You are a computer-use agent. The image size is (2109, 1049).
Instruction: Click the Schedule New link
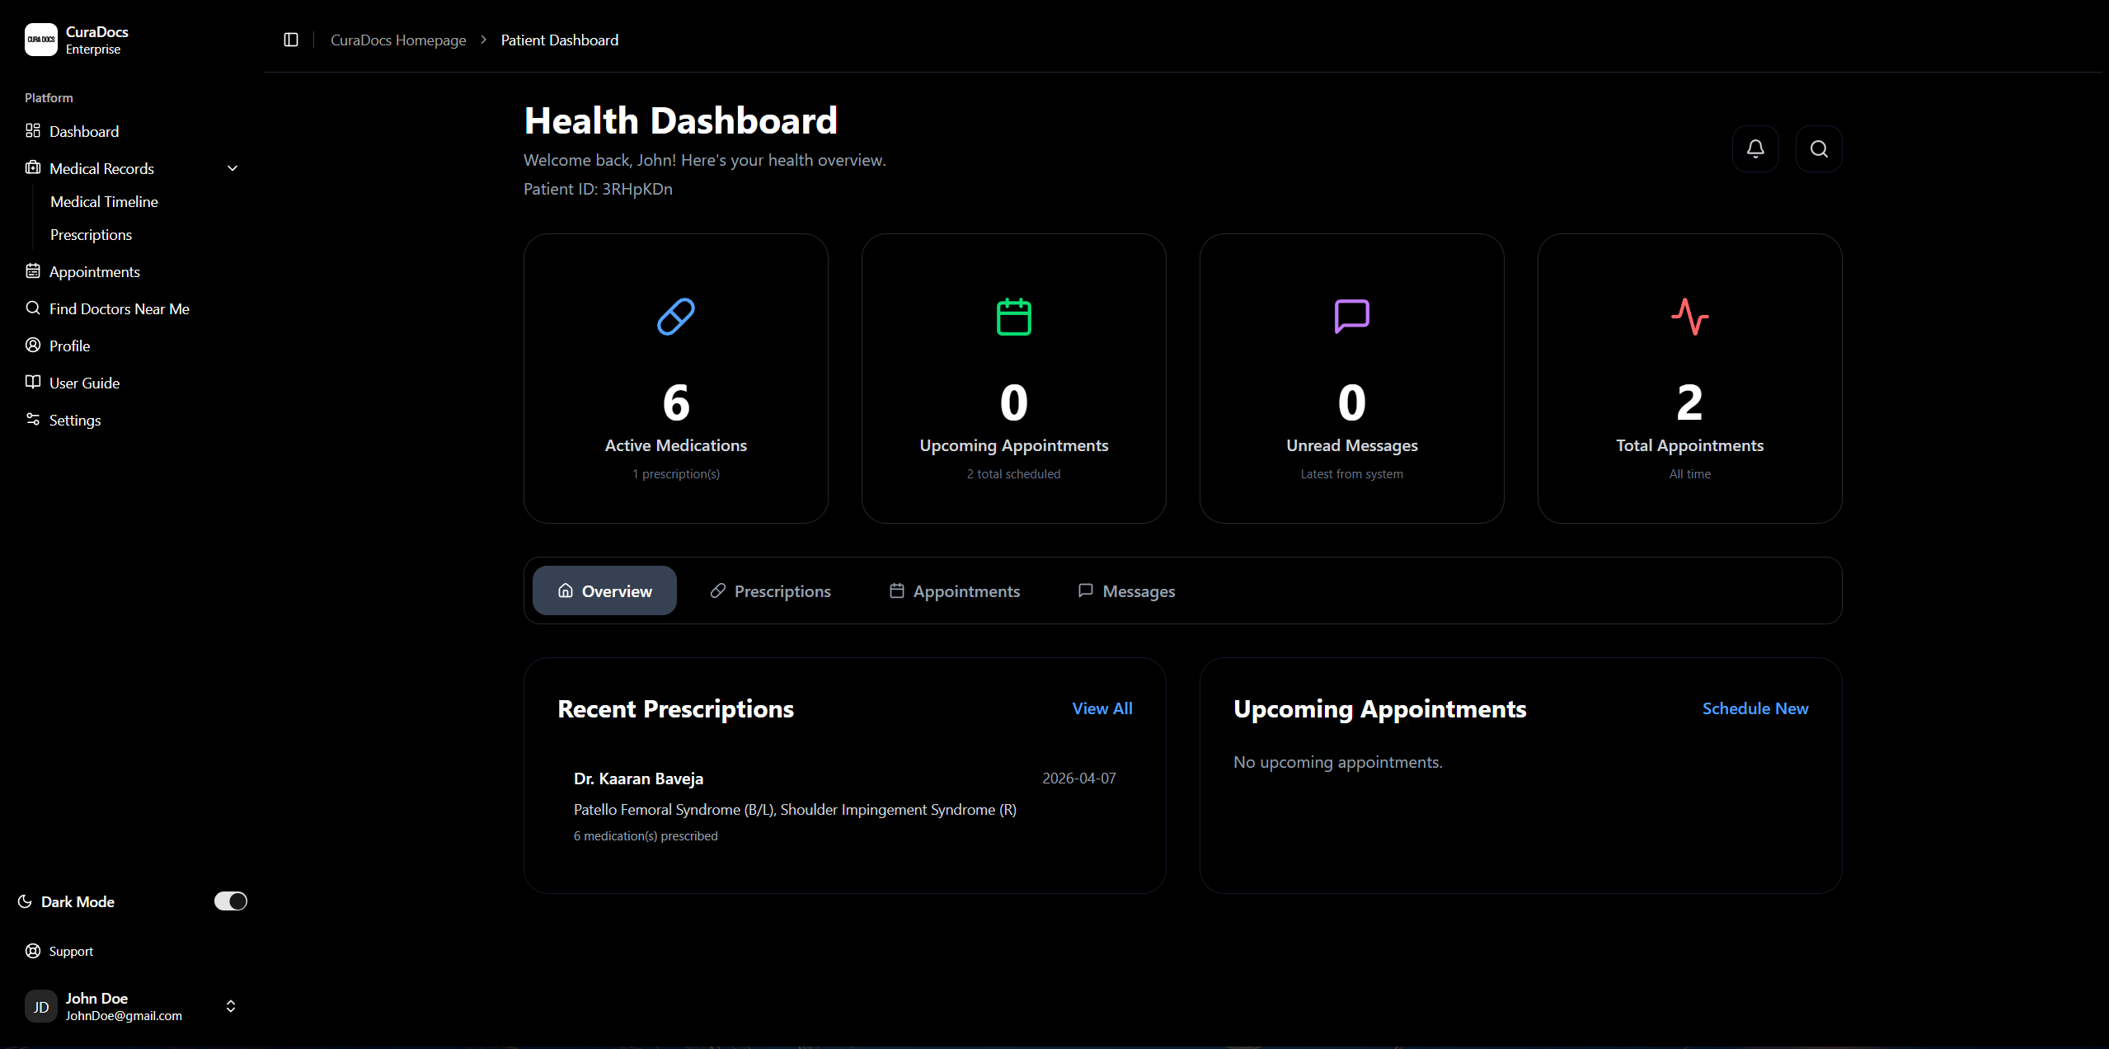[x=1755, y=708]
